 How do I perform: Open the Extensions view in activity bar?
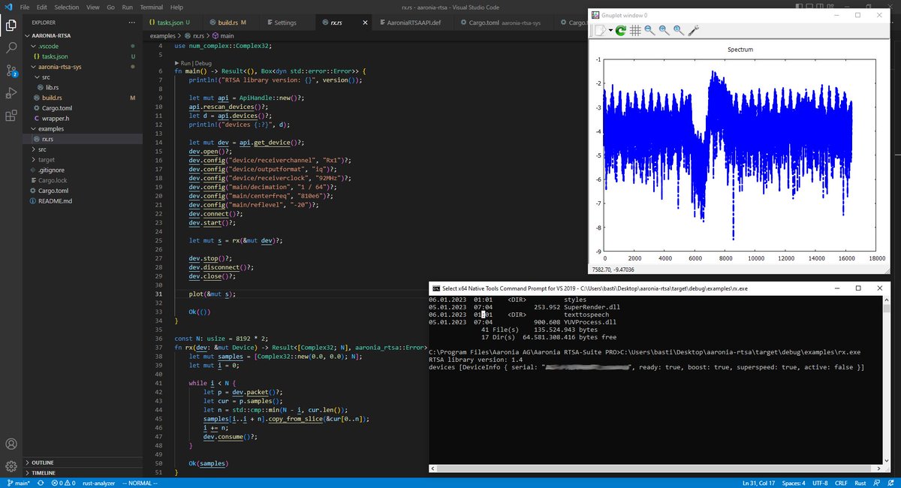point(11,116)
